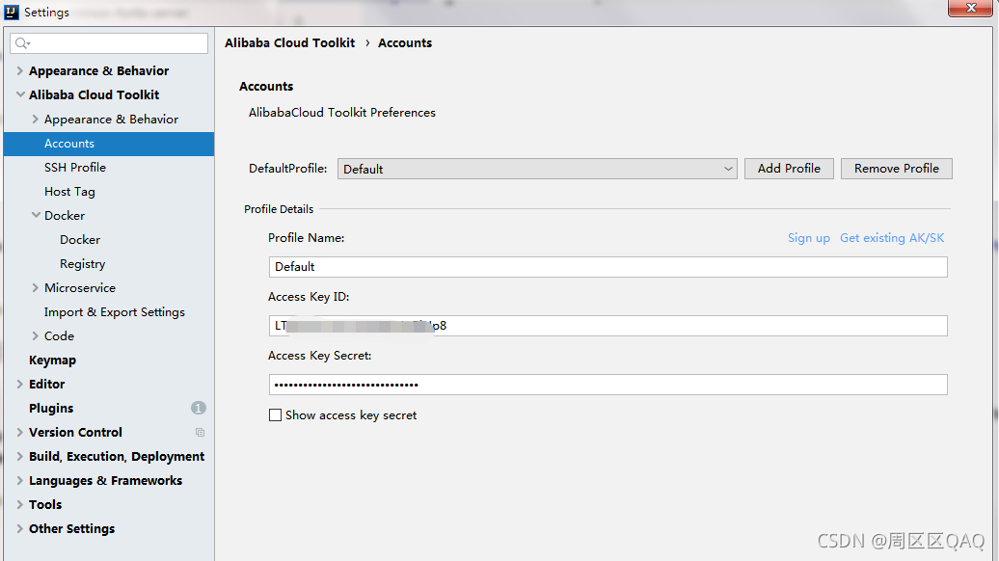Click the Plugins update count badge

pos(198,408)
